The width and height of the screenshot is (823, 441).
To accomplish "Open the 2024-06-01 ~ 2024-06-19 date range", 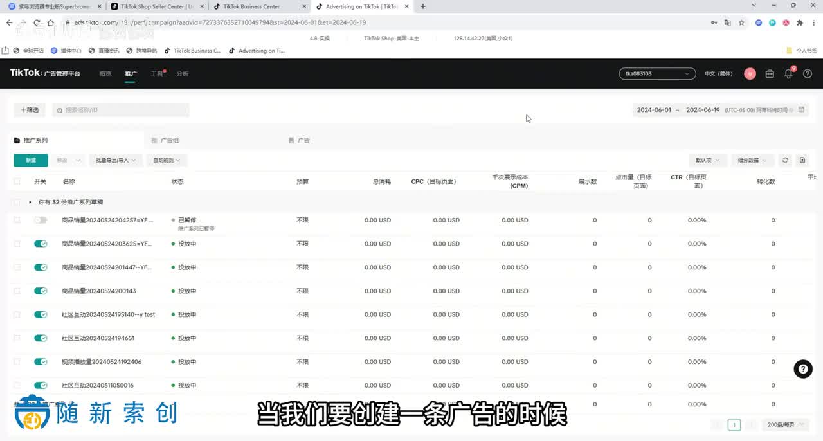I will (719, 110).
